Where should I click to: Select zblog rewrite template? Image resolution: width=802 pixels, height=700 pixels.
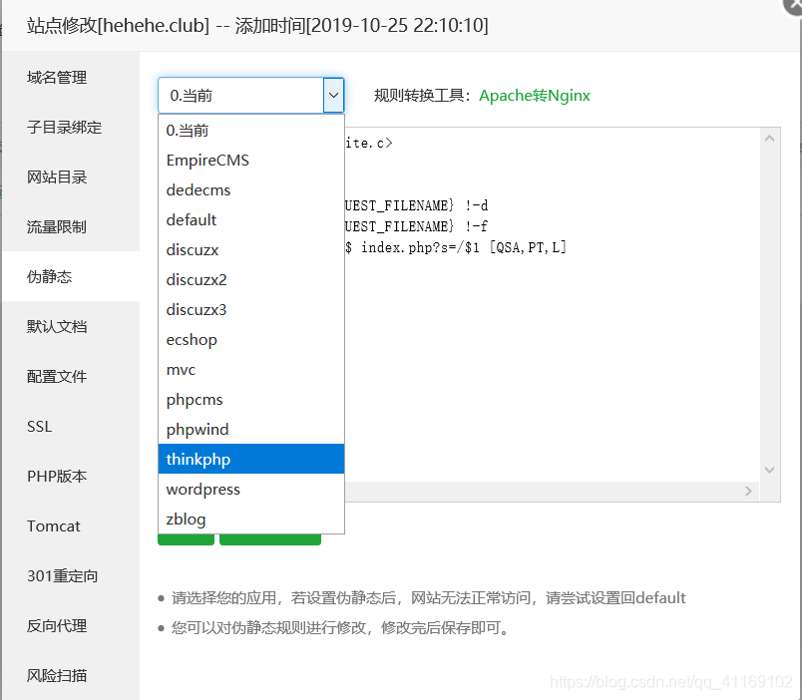point(251,519)
